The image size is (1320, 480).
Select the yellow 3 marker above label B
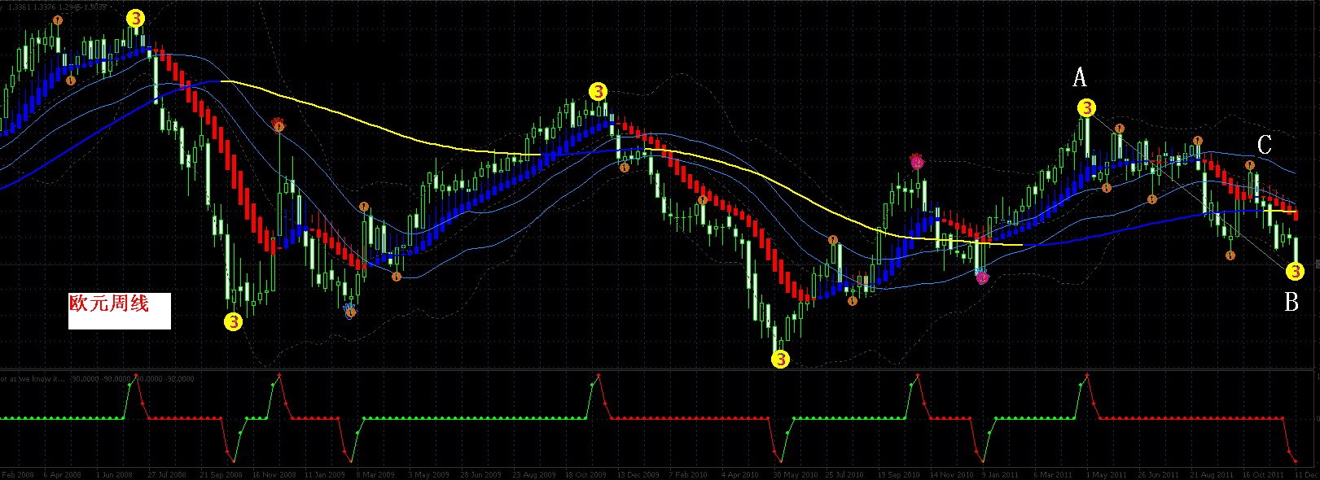(x=1295, y=271)
